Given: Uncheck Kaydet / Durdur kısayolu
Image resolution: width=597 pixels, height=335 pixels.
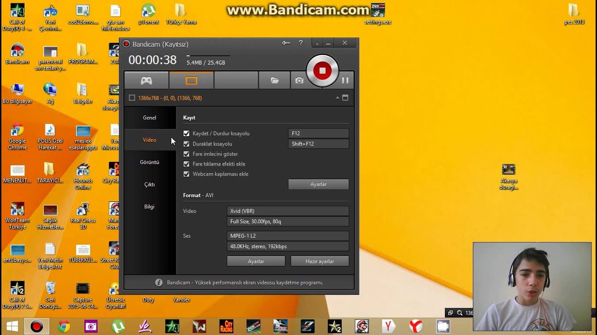Looking at the screenshot, I should [187, 134].
